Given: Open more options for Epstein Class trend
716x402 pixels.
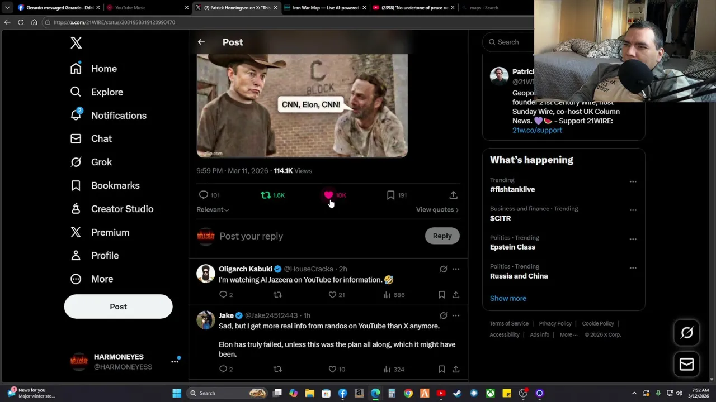Looking at the screenshot, I should tap(633, 239).
